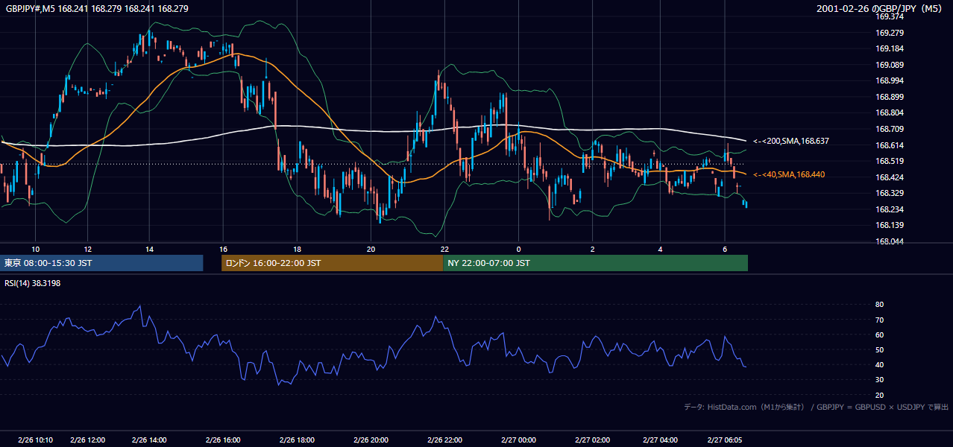Click the Tokyo session bar 東京 08:00-15:30 JST
953x447 pixels.
(101, 263)
